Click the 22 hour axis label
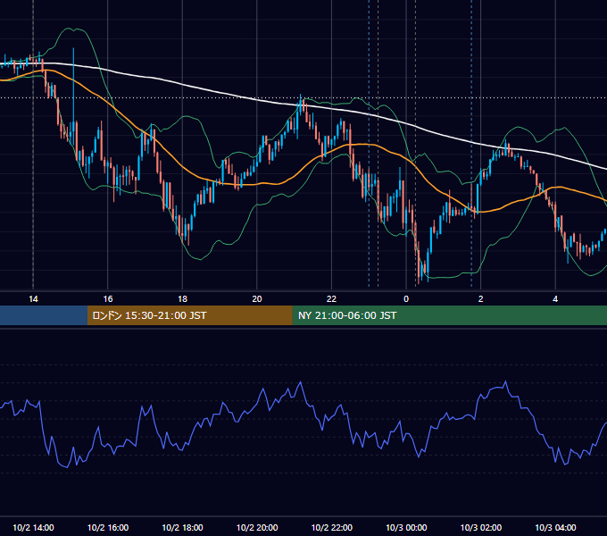Screen dimensions: 607x536 point(332,299)
